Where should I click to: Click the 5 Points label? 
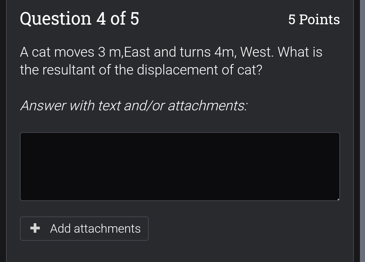[x=314, y=20]
